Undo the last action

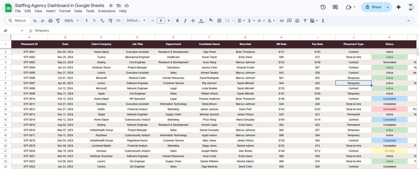[35, 21]
